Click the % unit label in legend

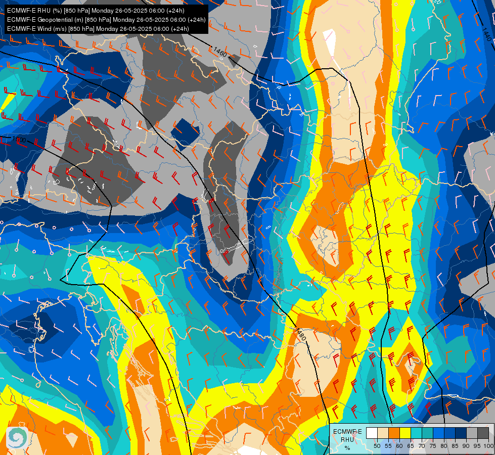click(347, 448)
